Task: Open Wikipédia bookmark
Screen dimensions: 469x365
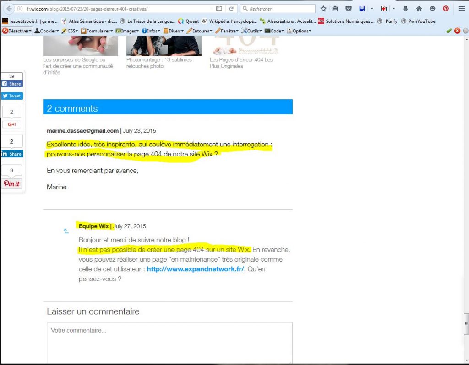Action: point(229,21)
